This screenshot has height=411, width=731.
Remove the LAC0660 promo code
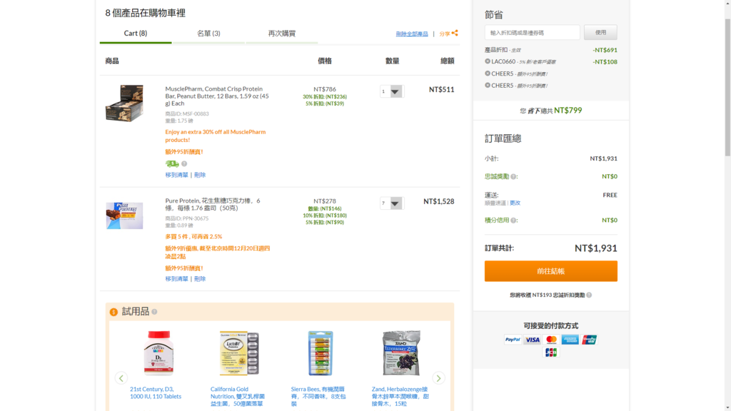coord(488,61)
